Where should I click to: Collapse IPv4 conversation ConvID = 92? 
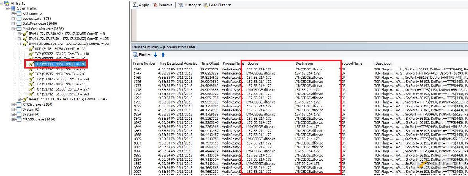pos(19,44)
